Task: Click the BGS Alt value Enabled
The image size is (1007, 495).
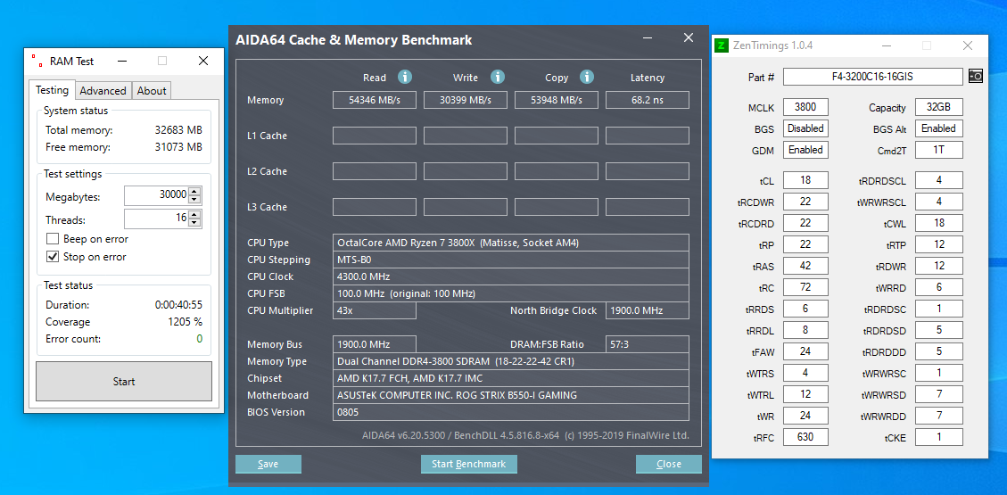Action: click(x=939, y=128)
